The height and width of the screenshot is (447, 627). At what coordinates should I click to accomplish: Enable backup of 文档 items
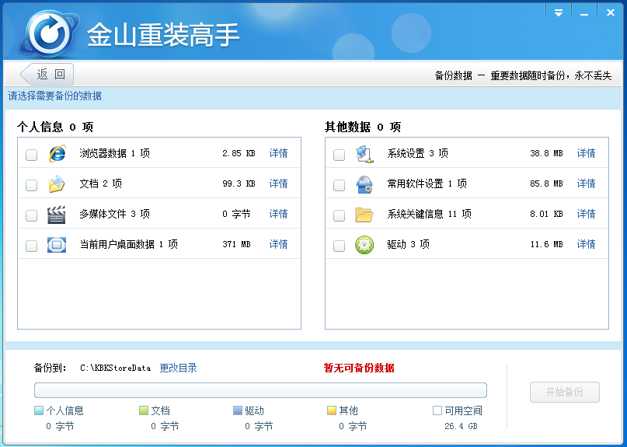click(x=32, y=185)
